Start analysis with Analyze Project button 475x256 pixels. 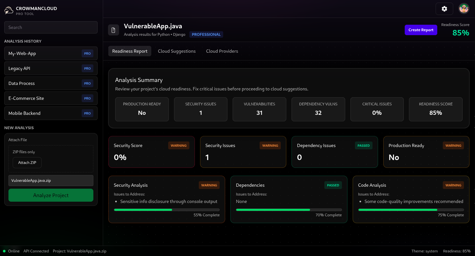pyautogui.click(x=51, y=195)
